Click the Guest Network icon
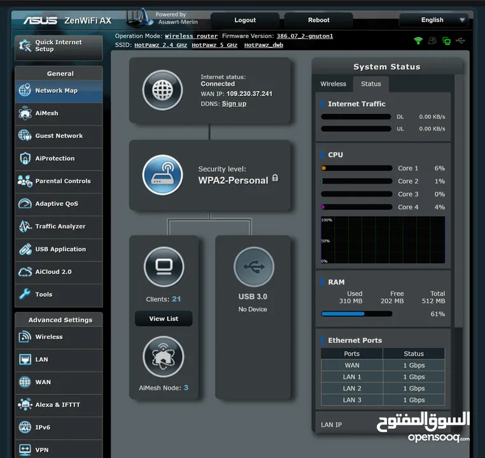Screen dimensions: 485x458 [25, 135]
